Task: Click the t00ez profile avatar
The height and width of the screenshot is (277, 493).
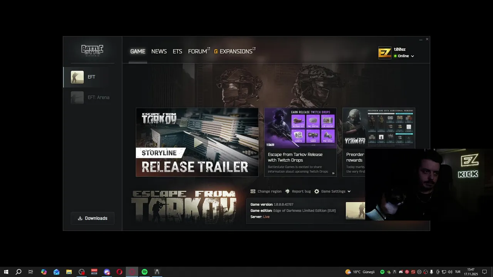Action: tap(385, 53)
